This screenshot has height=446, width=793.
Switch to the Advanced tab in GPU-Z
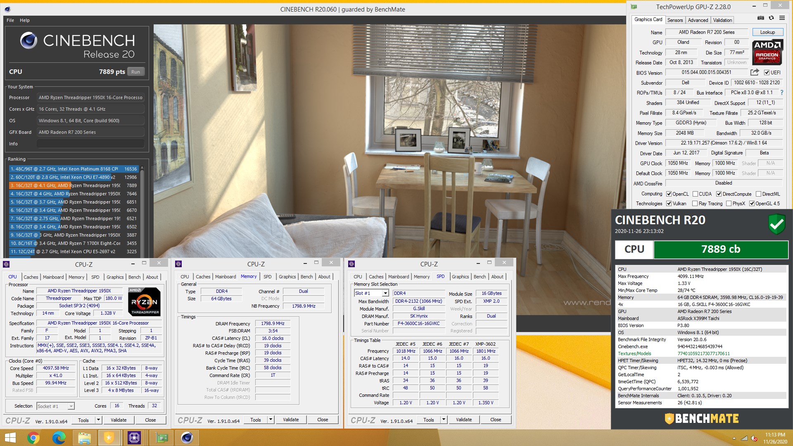coord(698,20)
